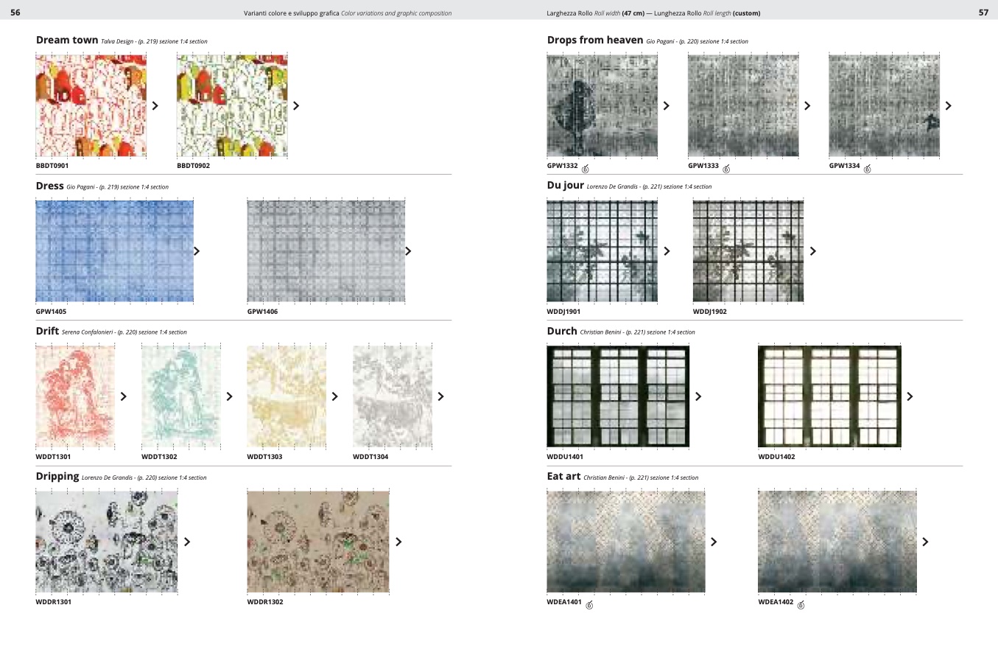Open the beige Dripping WDDR1302 thumbnail
The image size is (998, 647).
point(317,542)
